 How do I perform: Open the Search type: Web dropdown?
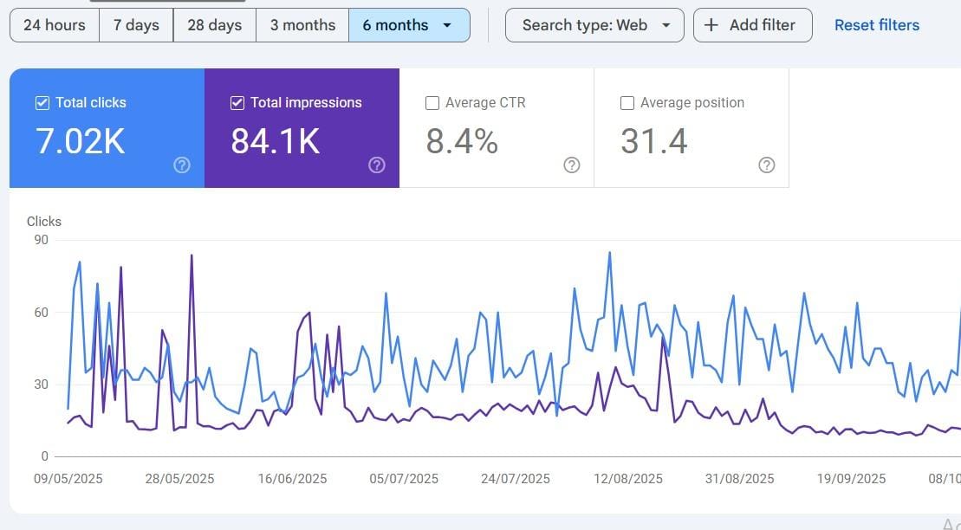point(594,25)
